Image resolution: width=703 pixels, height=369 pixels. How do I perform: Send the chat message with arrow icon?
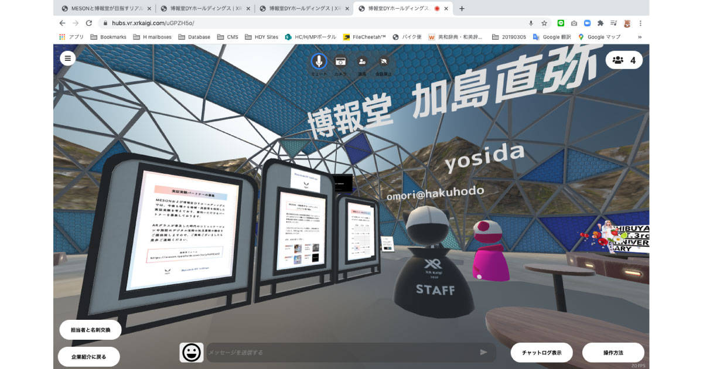click(x=483, y=352)
